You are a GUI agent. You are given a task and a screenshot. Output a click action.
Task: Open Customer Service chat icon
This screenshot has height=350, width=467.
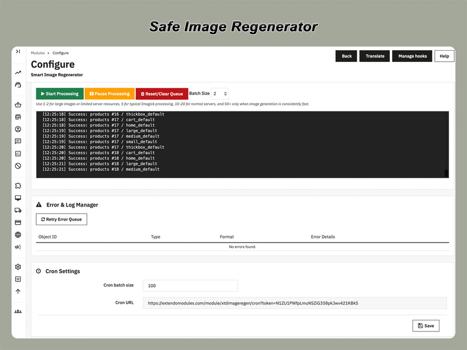click(18, 141)
